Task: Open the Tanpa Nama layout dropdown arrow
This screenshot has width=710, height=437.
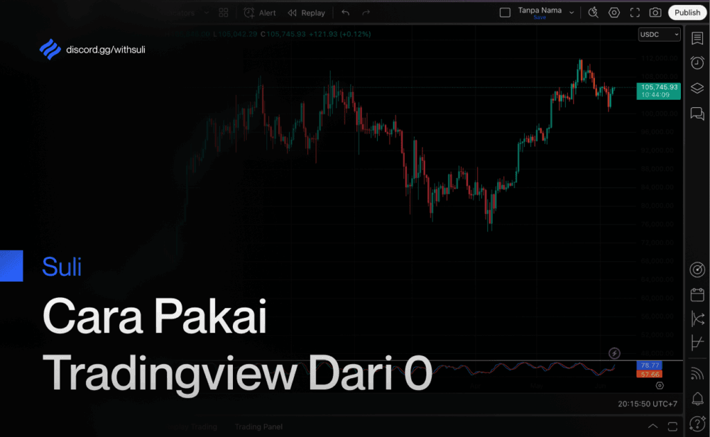Action: [x=571, y=12]
